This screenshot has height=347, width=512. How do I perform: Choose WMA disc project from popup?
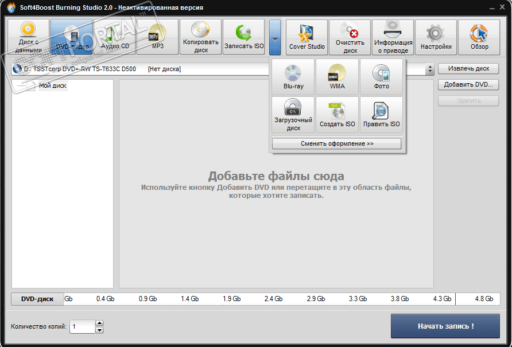point(338,77)
